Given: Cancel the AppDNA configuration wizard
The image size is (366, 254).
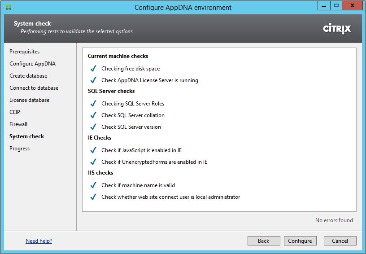Looking at the screenshot, I should pos(340,241).
